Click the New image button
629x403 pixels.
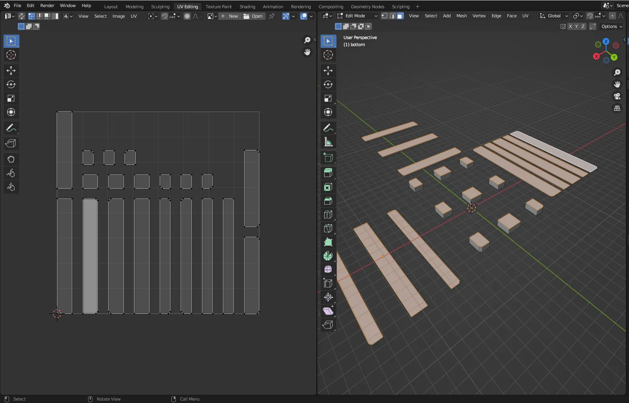[x=230, y=16]
